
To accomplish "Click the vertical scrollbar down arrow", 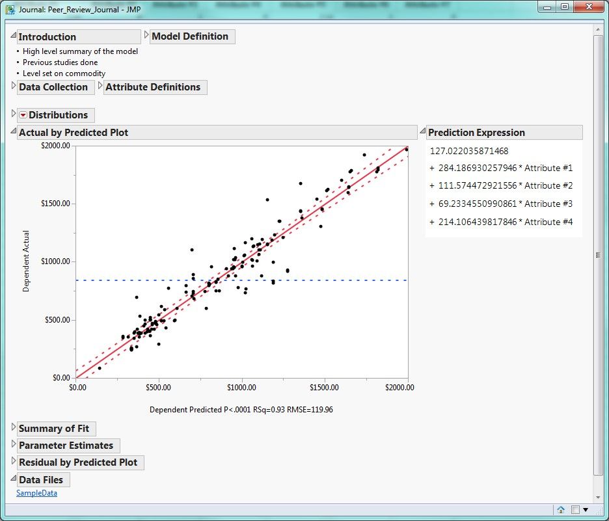I will click(x=598, y=498).
